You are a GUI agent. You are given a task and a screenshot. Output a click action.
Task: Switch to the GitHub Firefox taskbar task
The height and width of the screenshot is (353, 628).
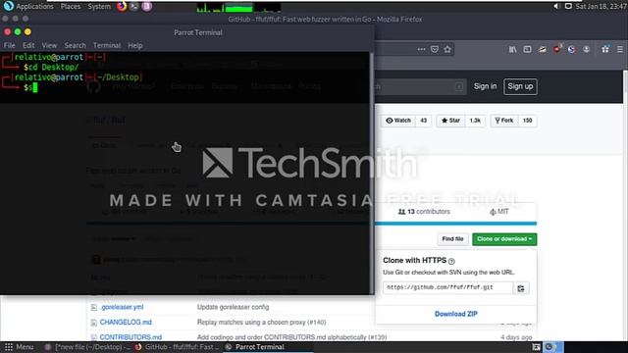point(179,347)
